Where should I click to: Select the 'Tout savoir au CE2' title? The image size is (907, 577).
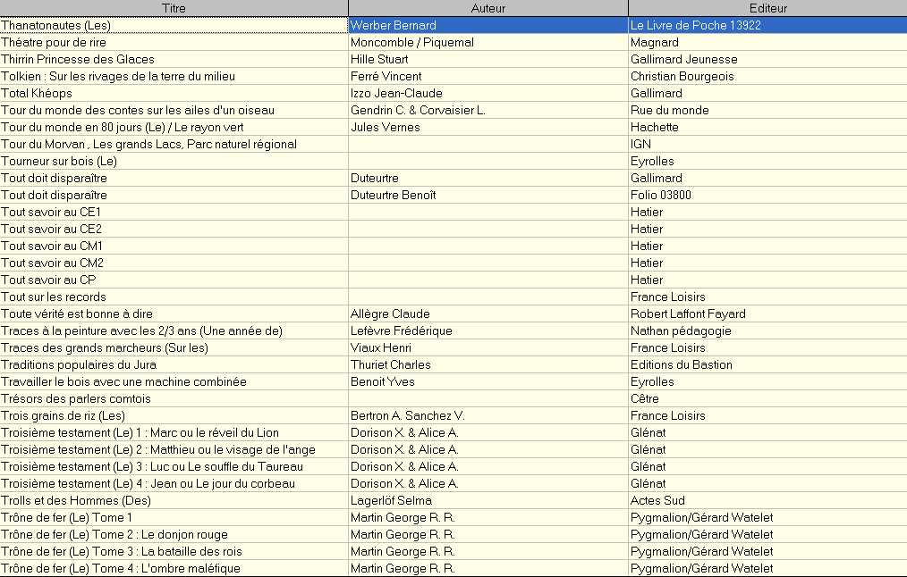click(174, 230)
